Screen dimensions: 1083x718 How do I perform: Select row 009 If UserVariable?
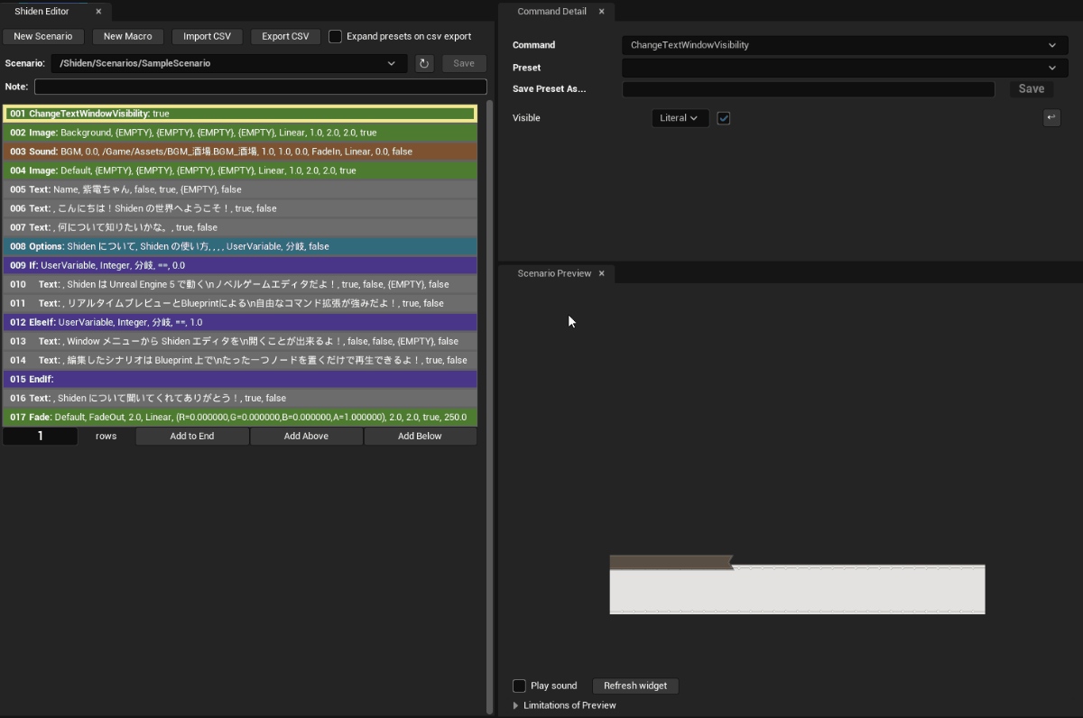pos(240,265)
